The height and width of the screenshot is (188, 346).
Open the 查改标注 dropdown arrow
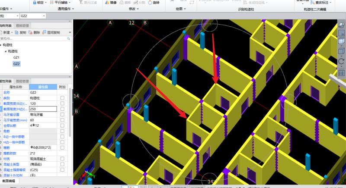click(330, 3)
